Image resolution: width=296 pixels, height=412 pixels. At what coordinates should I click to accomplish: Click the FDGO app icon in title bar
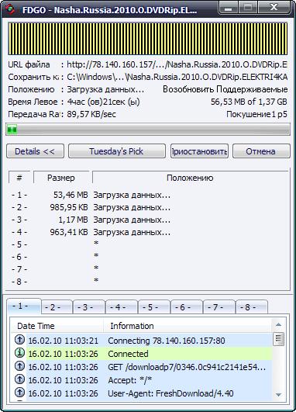tap(11, 10)
